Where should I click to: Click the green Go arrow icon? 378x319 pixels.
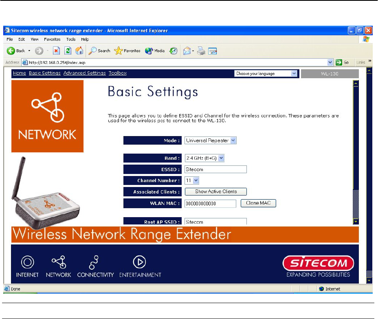point(339,62)
